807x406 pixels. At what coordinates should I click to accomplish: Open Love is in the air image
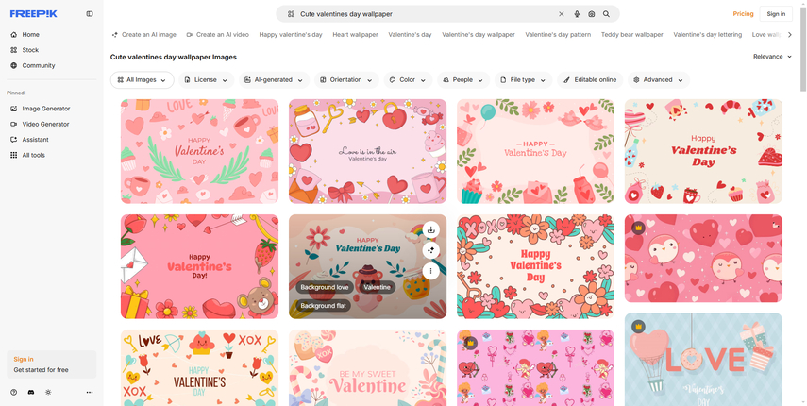coord(367,151)
